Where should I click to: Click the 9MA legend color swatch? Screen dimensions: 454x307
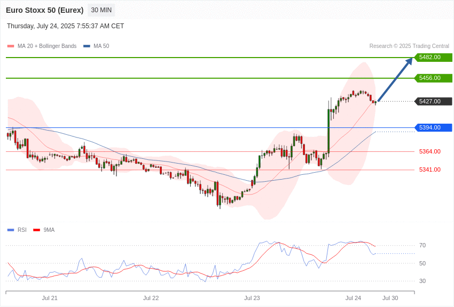coord(36,230)
